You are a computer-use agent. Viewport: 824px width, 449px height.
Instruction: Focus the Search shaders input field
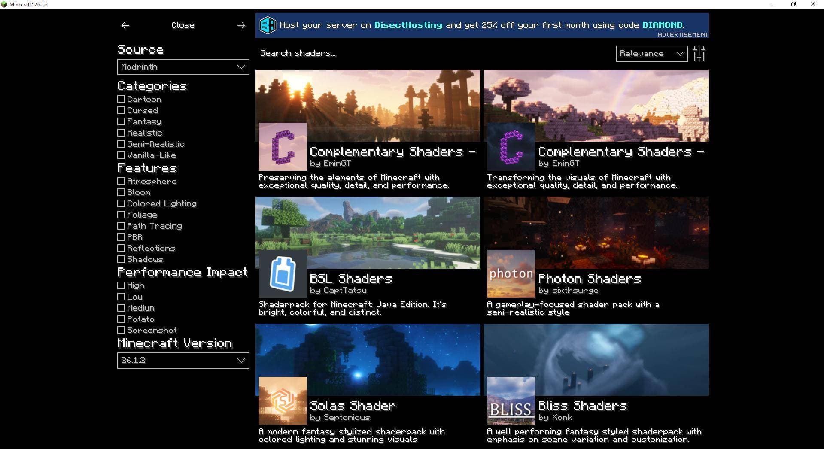coord(434,53)
